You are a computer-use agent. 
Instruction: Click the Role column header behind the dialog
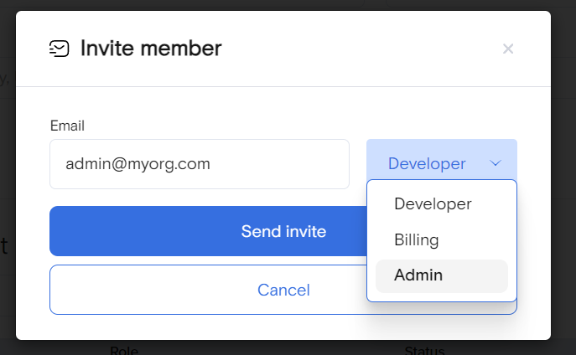pyautogui.click(x=124, y=349)
